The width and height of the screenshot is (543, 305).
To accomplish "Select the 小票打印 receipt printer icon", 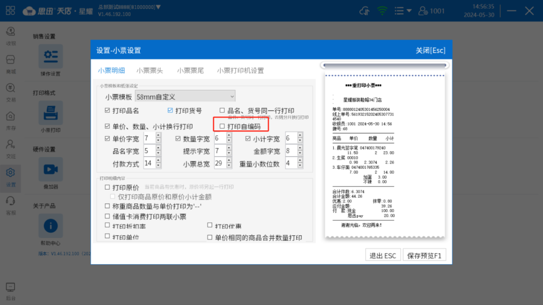I will (50, 112).
